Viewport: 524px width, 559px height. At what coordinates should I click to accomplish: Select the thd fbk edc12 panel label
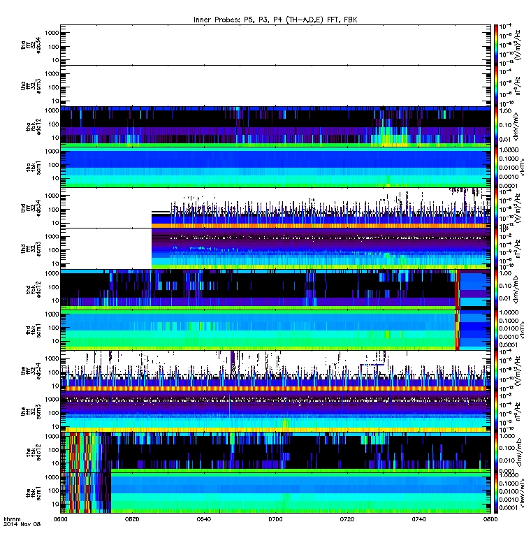(x=34, y=289)
